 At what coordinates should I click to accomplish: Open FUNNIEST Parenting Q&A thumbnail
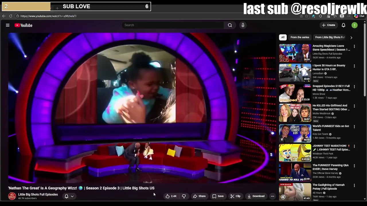pos(295,173)
